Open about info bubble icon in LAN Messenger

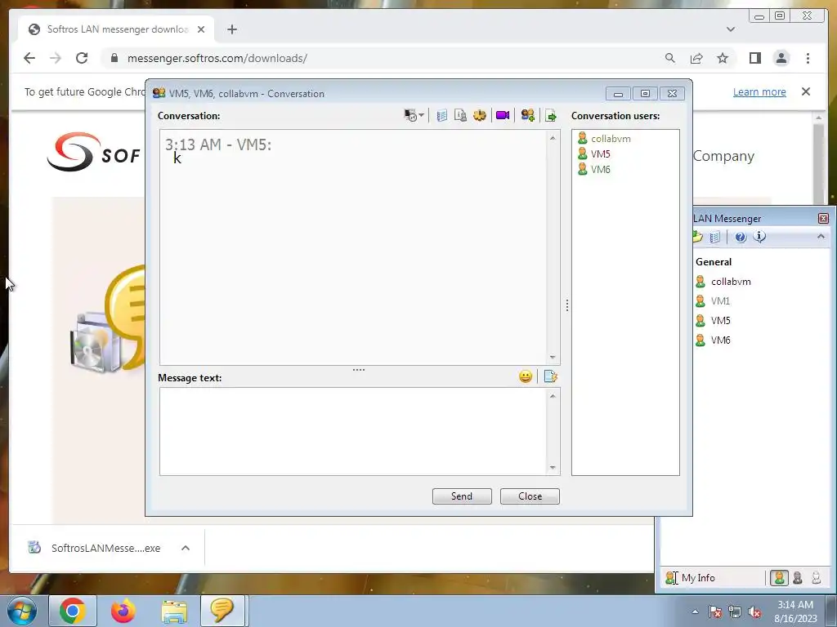click(x=759, y=237)
